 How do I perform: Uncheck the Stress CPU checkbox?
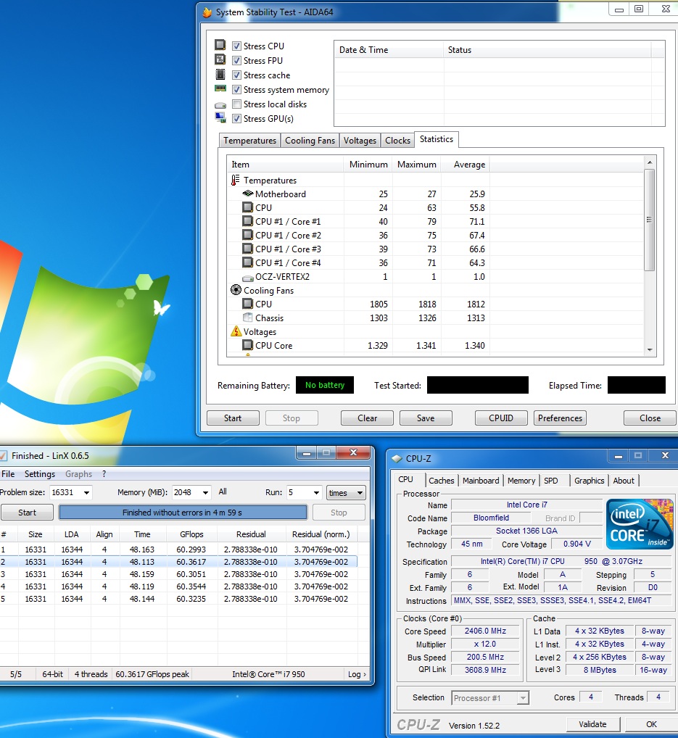tap(237, 46)
